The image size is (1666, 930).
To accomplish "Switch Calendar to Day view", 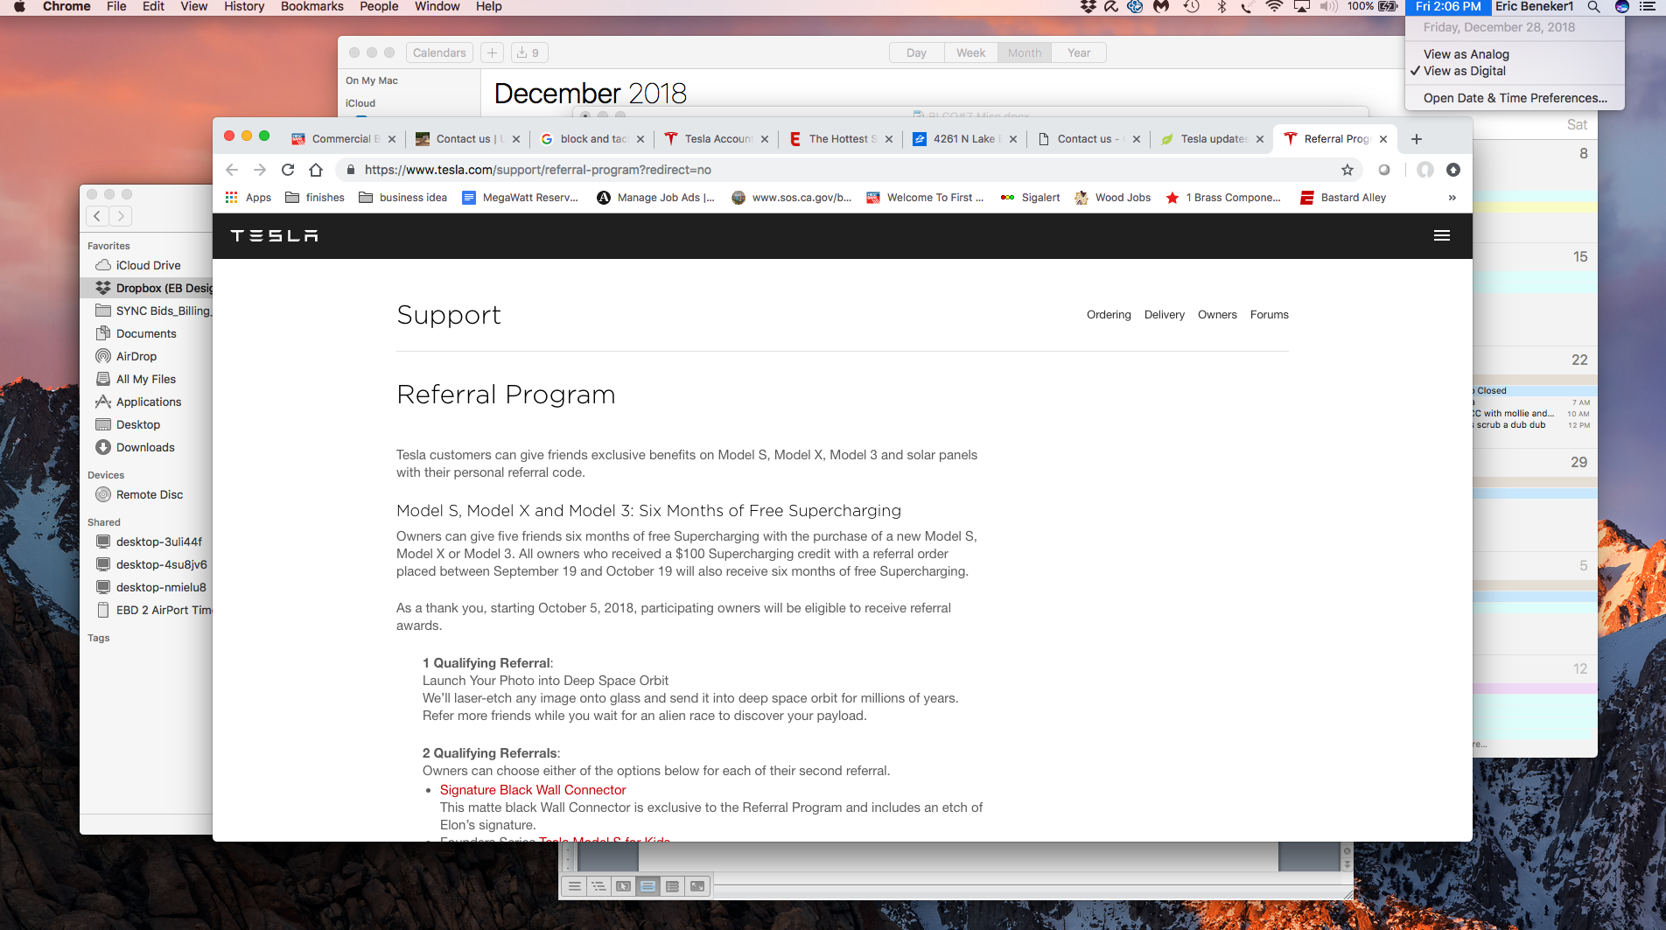I will [916, 52].
